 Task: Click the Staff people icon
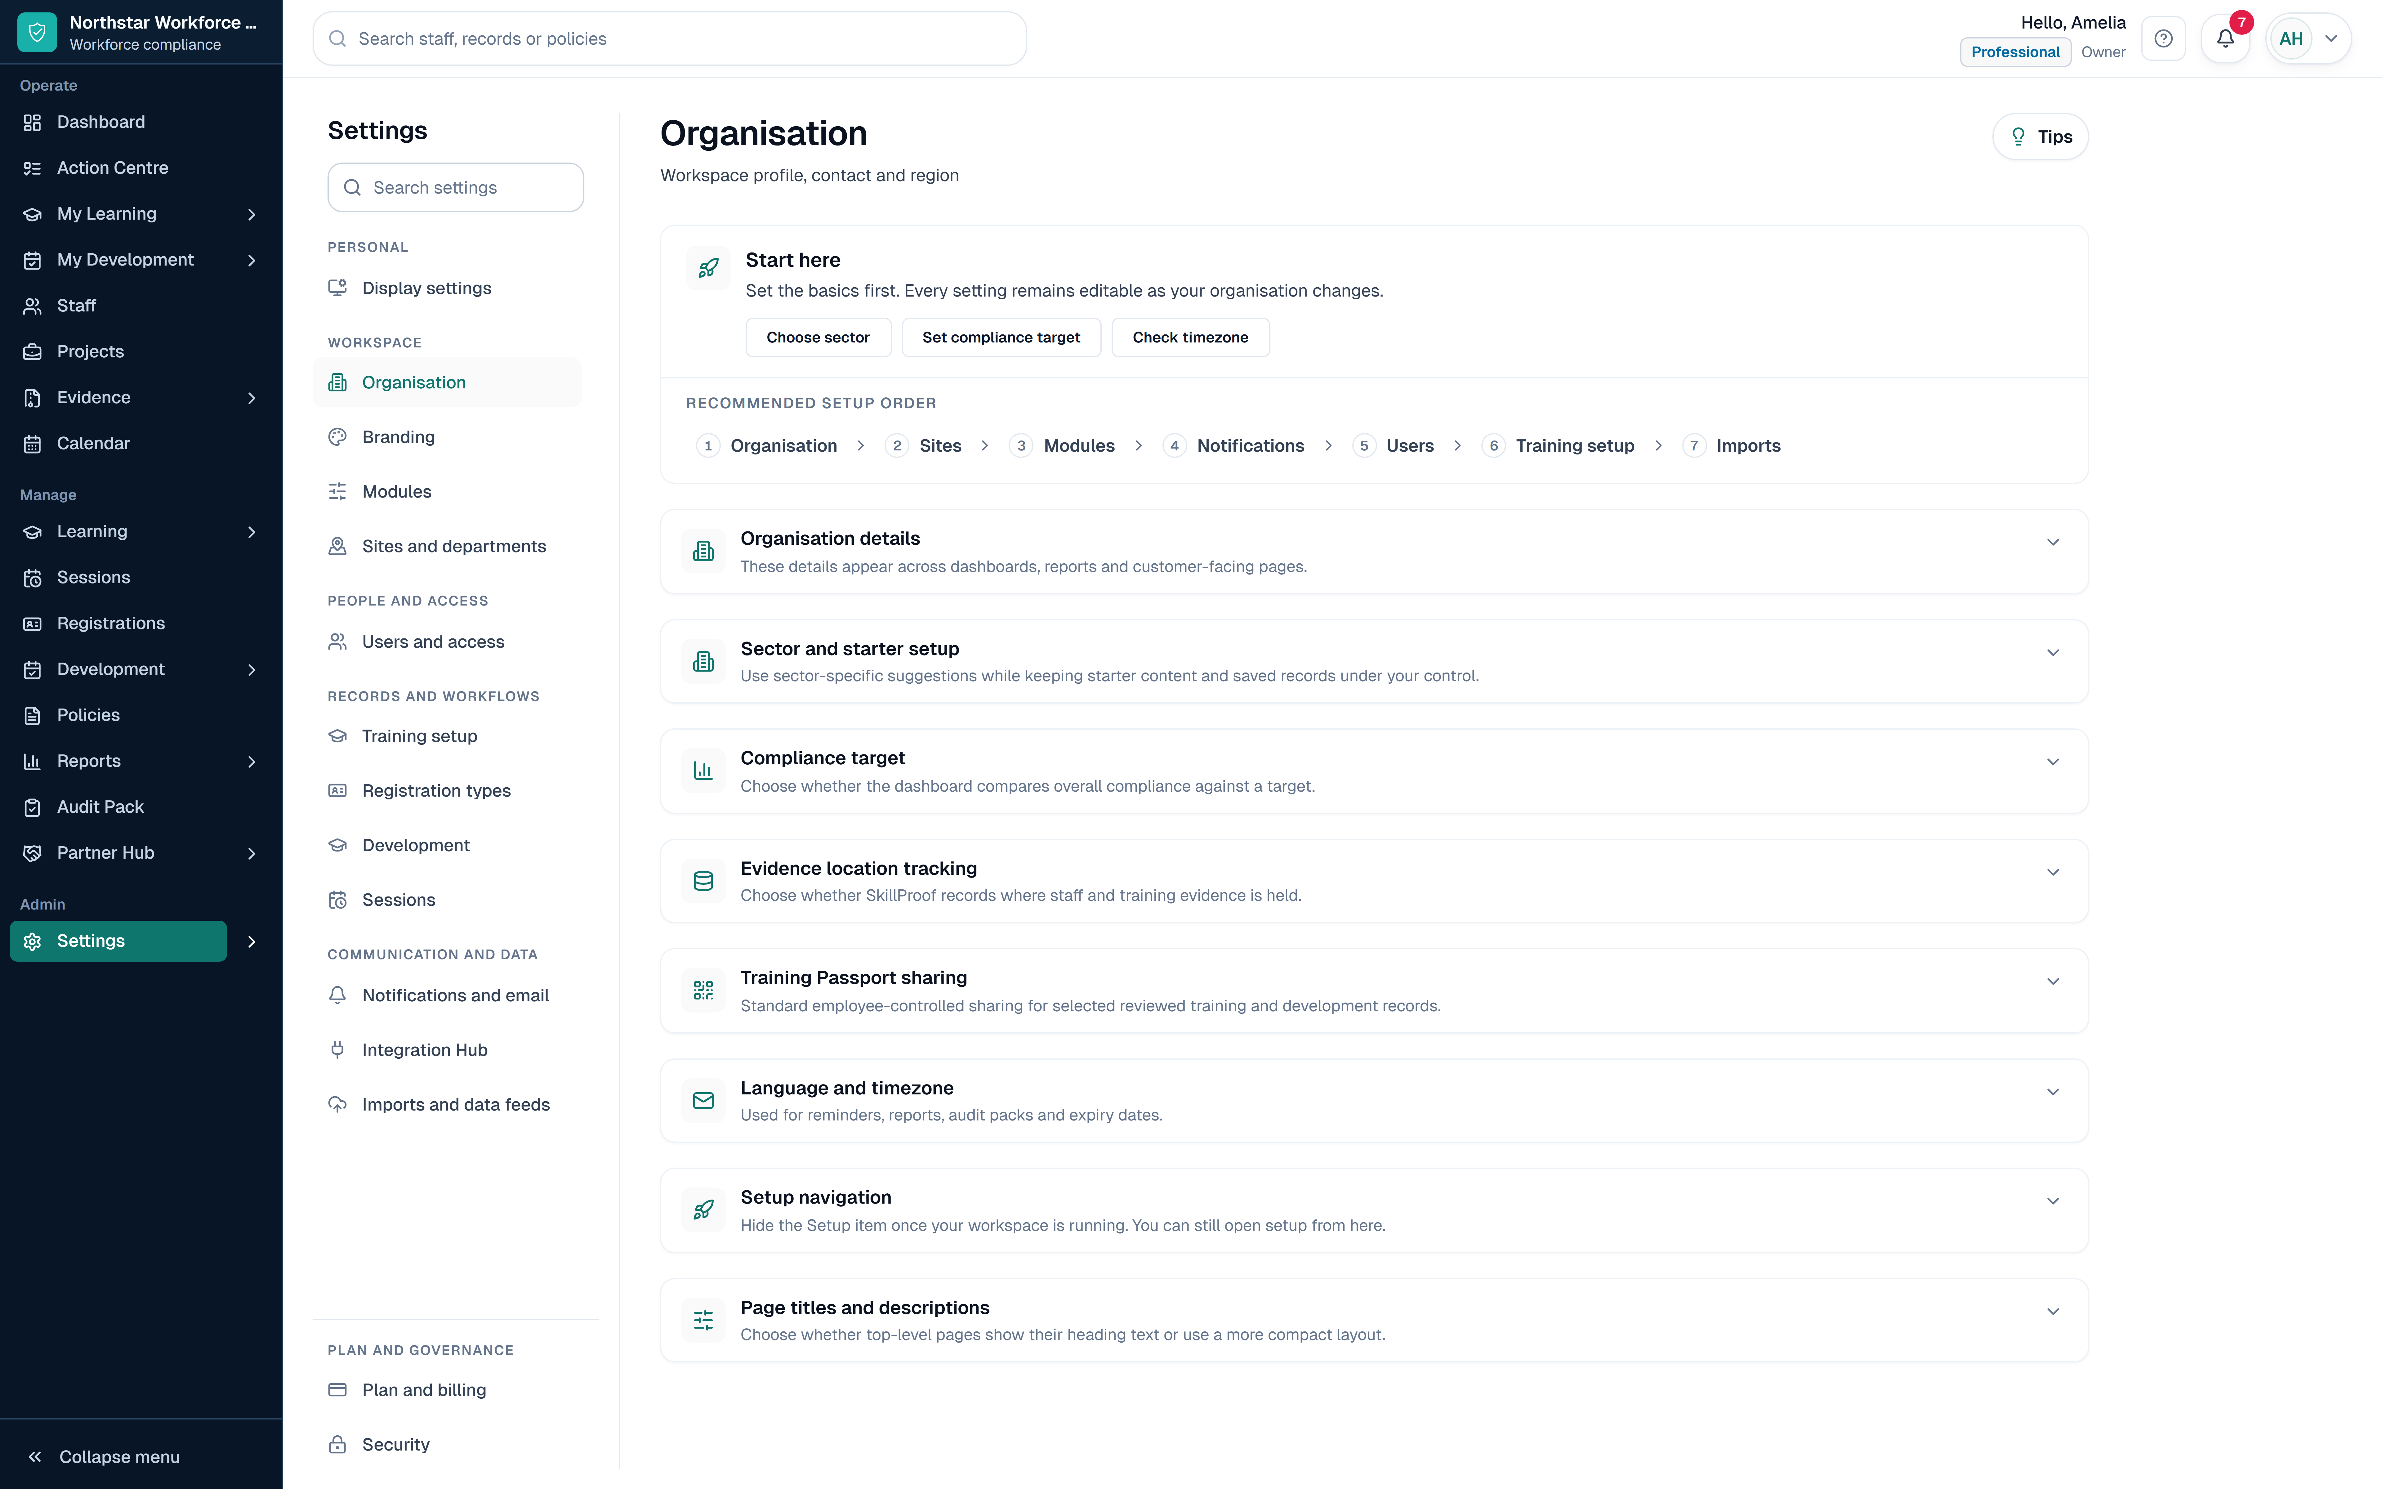tap(33, 306)
